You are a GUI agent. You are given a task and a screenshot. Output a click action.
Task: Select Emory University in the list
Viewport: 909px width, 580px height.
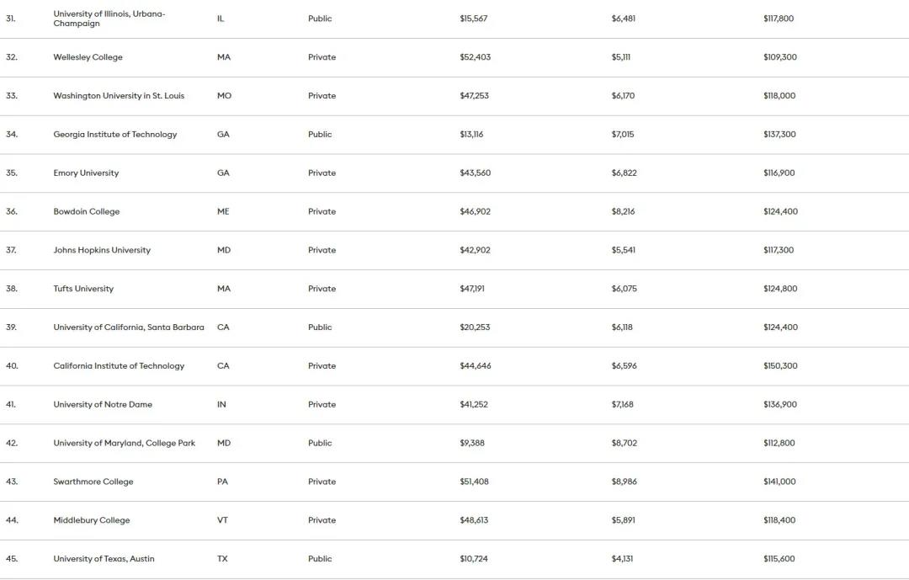point(86,173)
